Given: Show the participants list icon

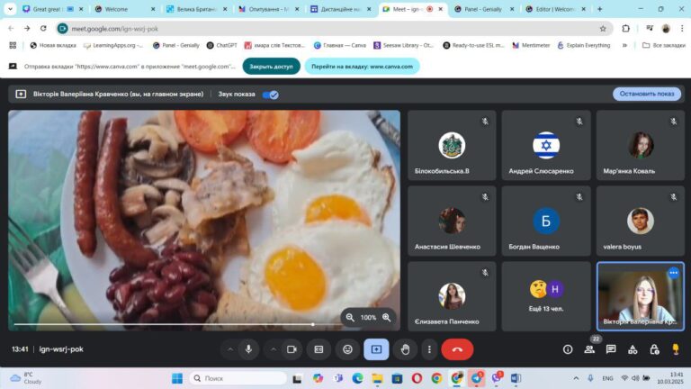Looking at the screenshot, I should click(589, 349).
